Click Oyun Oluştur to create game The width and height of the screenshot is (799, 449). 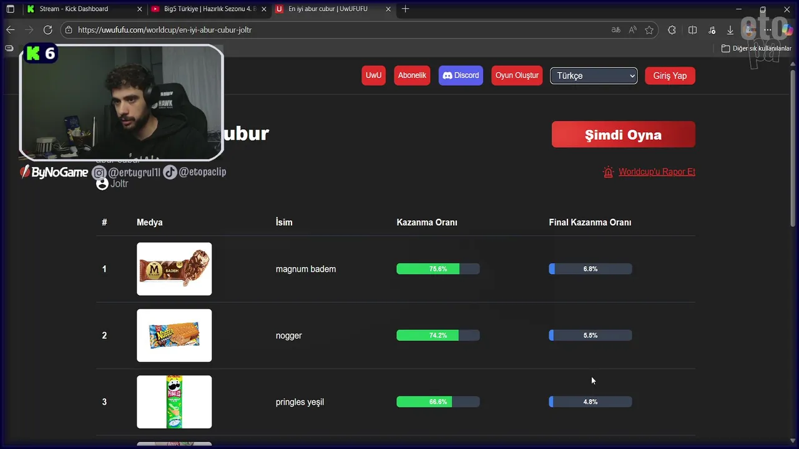click(517, 75)
